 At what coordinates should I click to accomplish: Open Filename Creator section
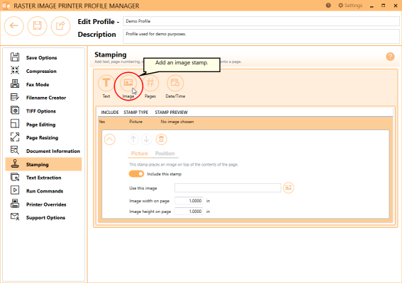coord(43,98)
